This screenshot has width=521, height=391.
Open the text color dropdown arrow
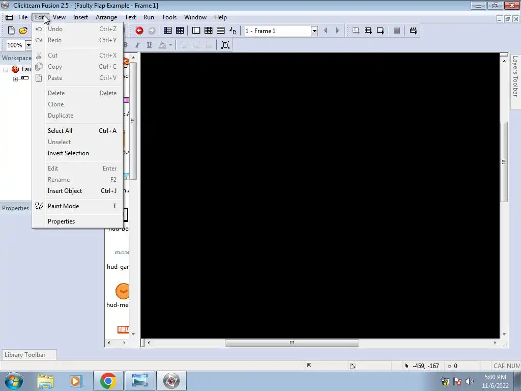[x=171, y=45]
